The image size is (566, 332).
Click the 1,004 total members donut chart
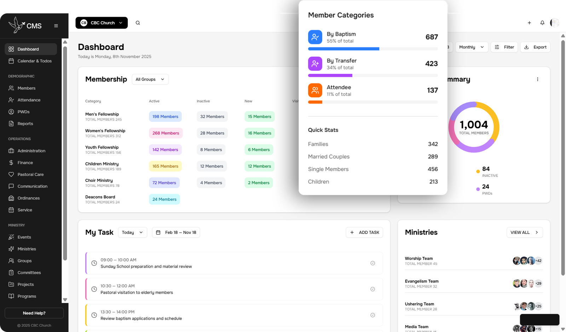tap(474, 127)
